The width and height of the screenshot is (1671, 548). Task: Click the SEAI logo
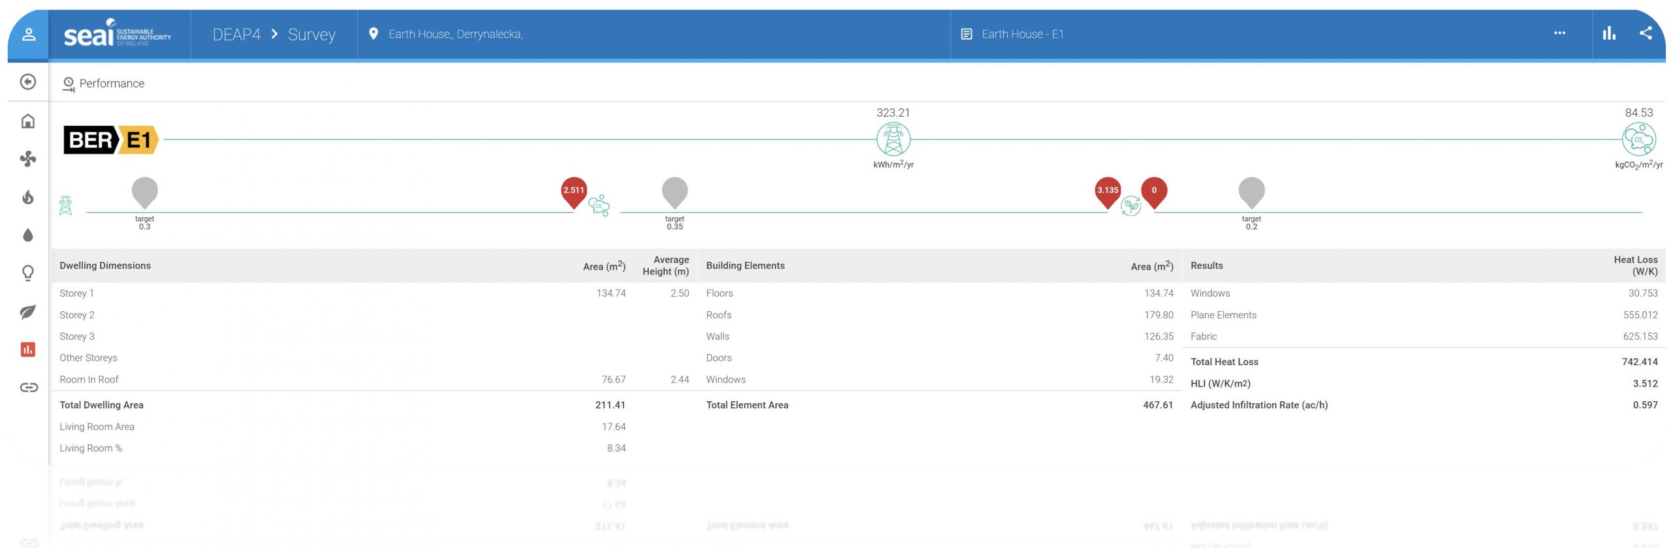click(x=117, y=34)
